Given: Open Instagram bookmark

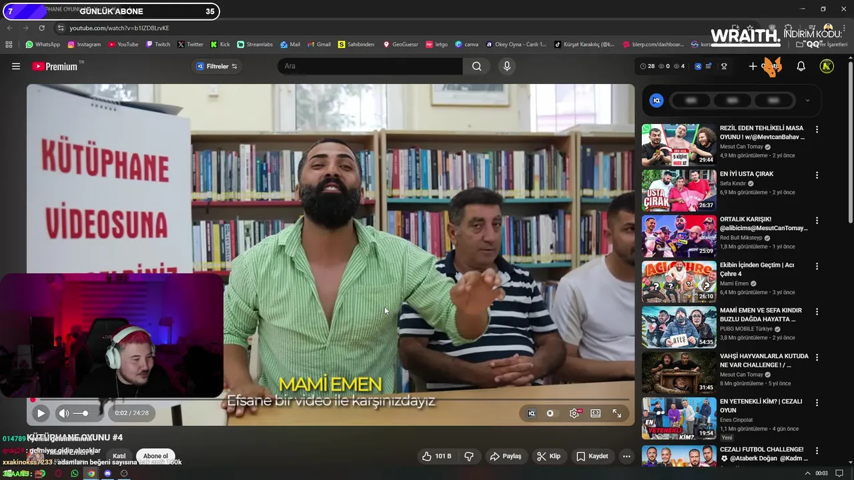Looking at the screenshot, I should [x=84, y=45].
